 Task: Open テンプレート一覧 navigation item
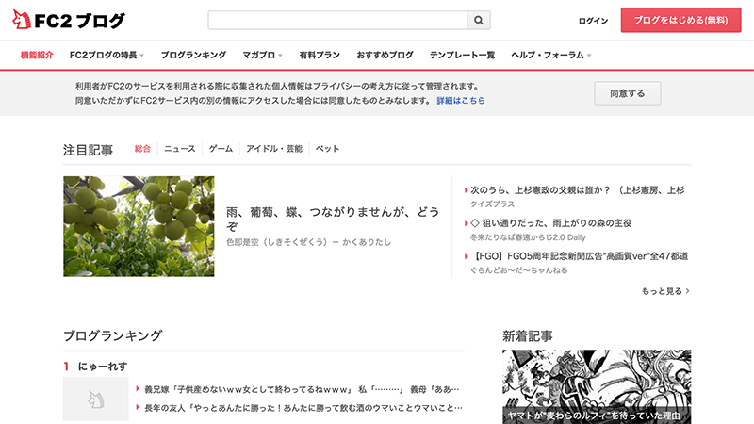click(x=462, y=55)
